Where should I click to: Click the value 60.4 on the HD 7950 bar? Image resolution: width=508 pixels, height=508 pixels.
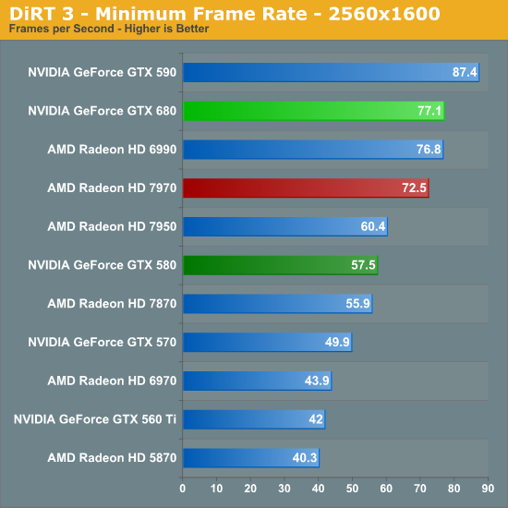click(373, 226)
